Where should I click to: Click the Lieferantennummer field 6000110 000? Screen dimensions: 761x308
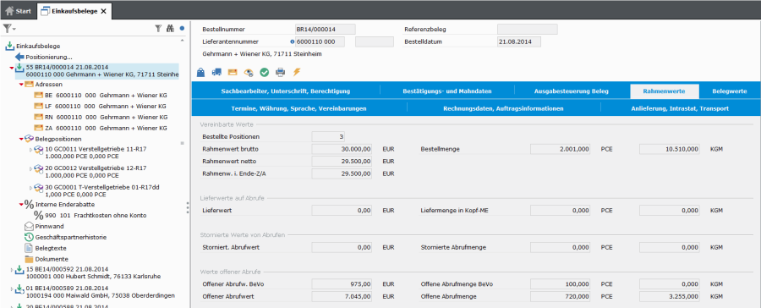coord(320,41)
